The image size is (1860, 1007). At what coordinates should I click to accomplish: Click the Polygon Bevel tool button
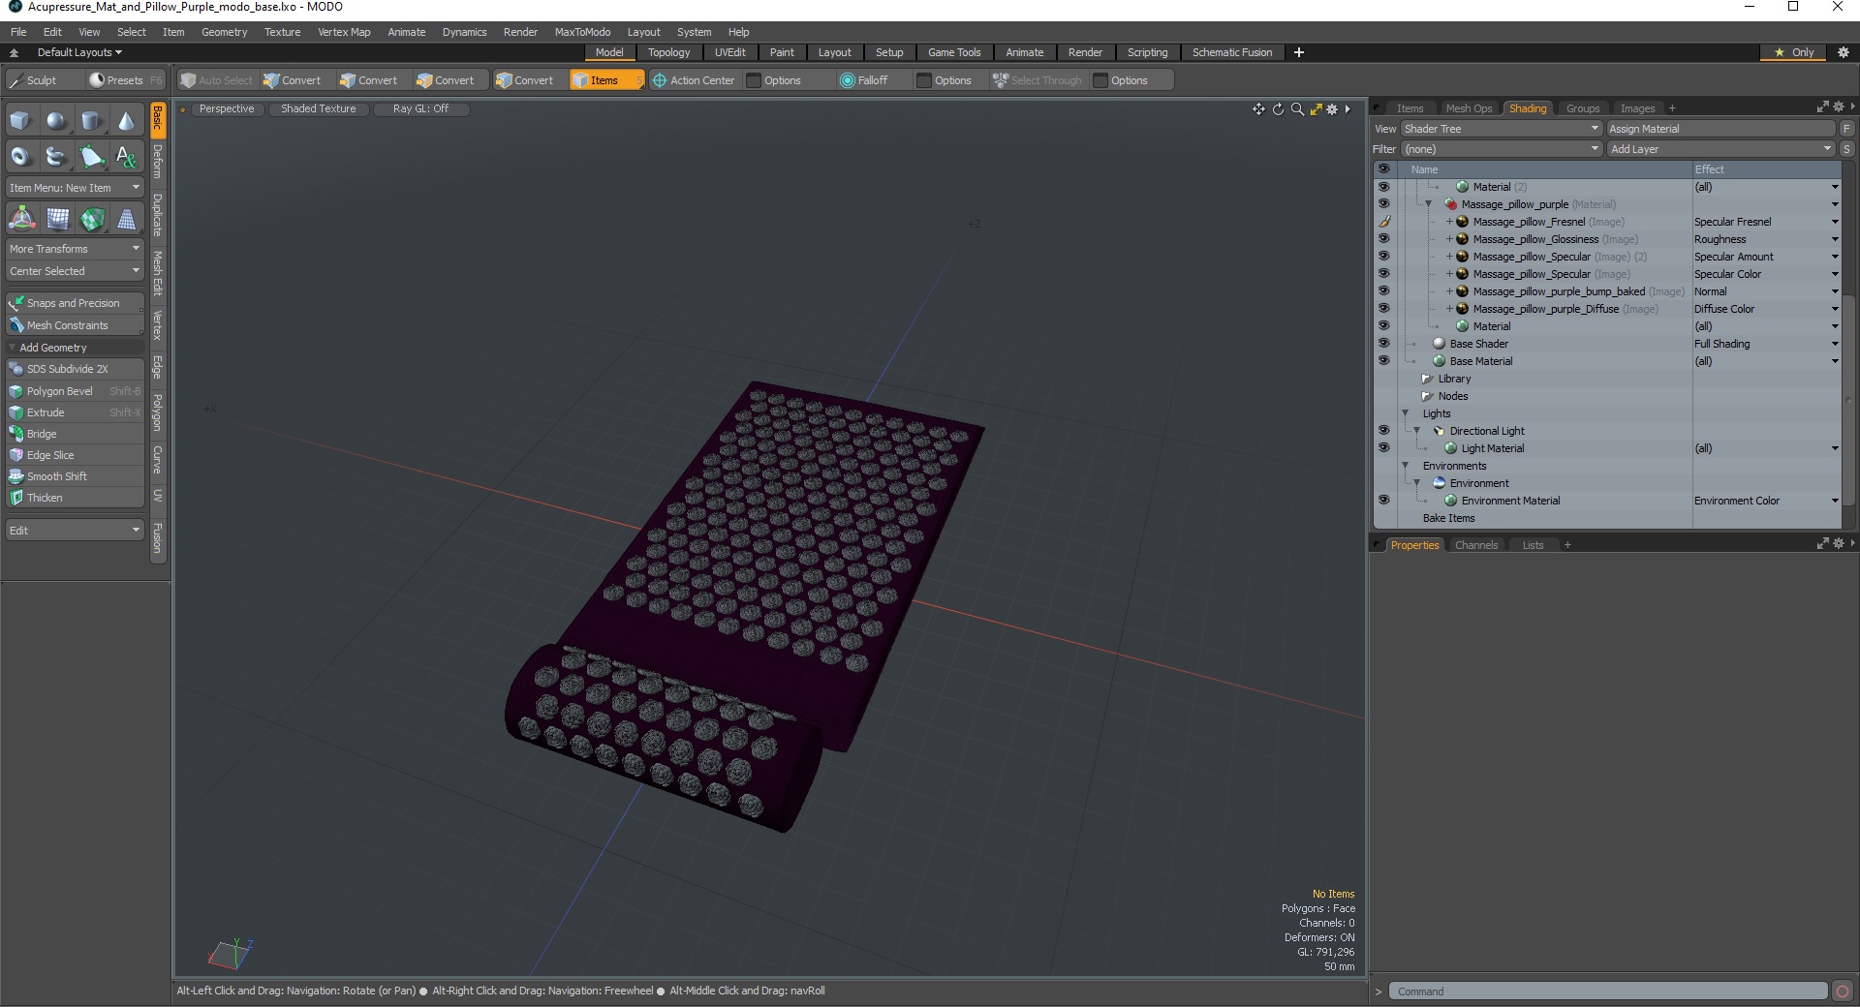pos(75,391)
